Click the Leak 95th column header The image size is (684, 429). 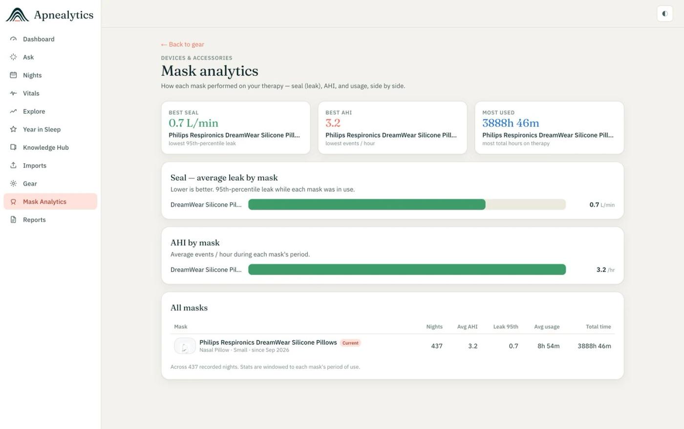[506, 327]
